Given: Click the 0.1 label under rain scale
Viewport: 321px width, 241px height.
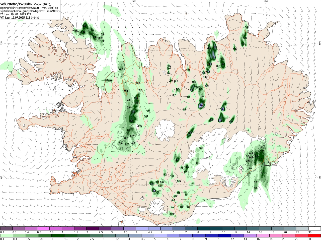Looking at the screenshot, I should pos(2,239).
